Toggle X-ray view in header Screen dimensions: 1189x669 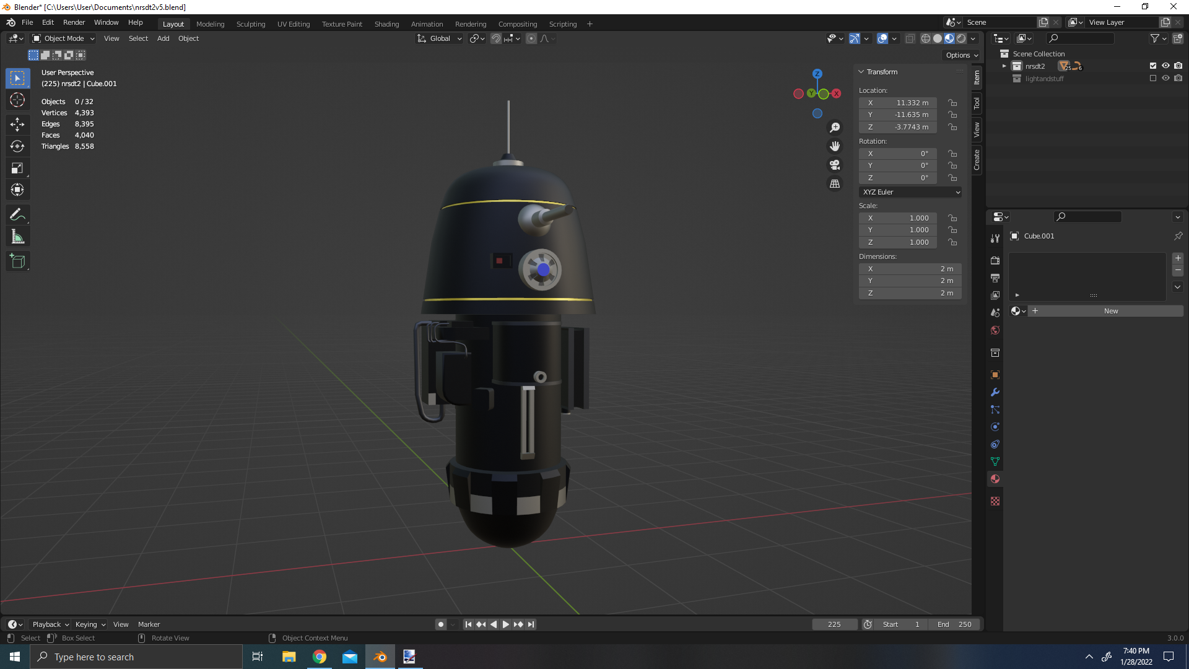coord(910,38)
